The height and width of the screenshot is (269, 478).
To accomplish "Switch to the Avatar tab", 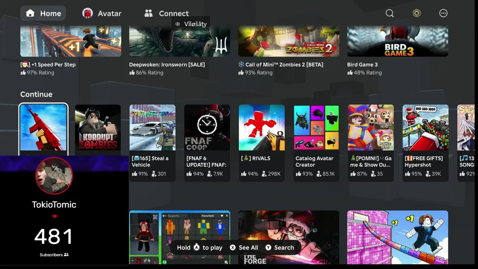I will click(x=102, y=13).
